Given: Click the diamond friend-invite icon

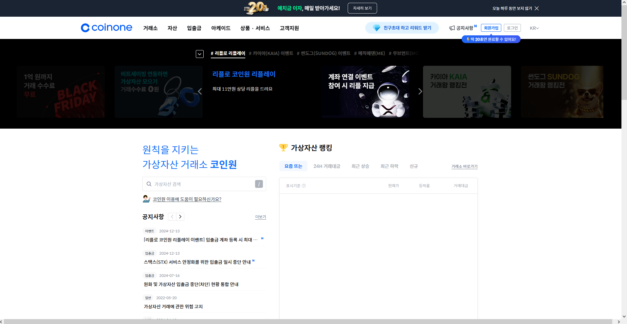Looking at the screenshot, I should (377, 28).
